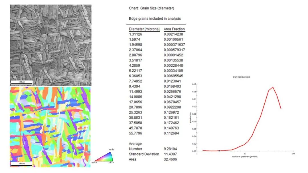
Task: Click the 100 um scale bar on EBSD map
Action: 22,164
